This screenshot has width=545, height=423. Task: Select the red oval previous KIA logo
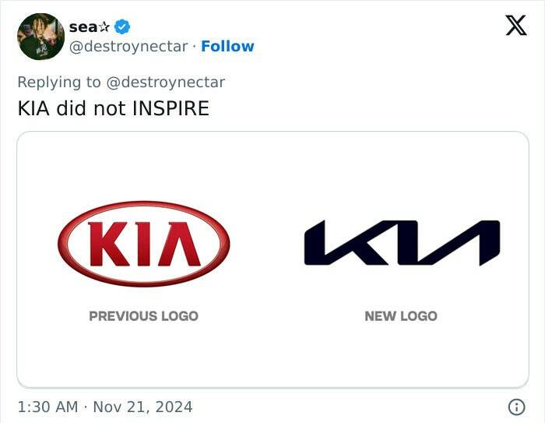tap(143, 244)
